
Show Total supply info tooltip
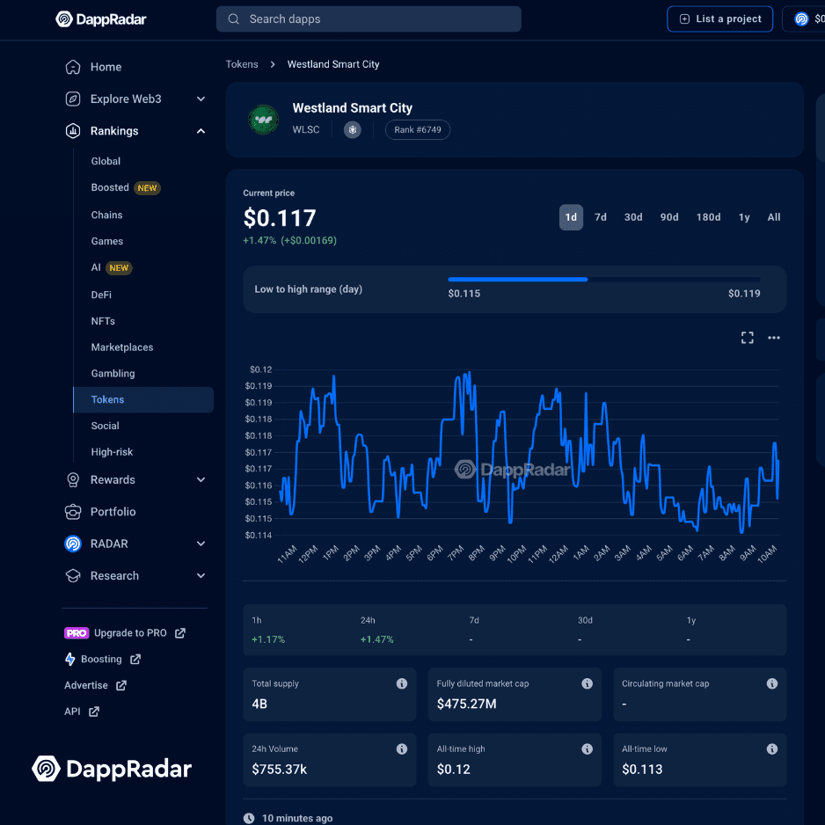coord(401,683)
